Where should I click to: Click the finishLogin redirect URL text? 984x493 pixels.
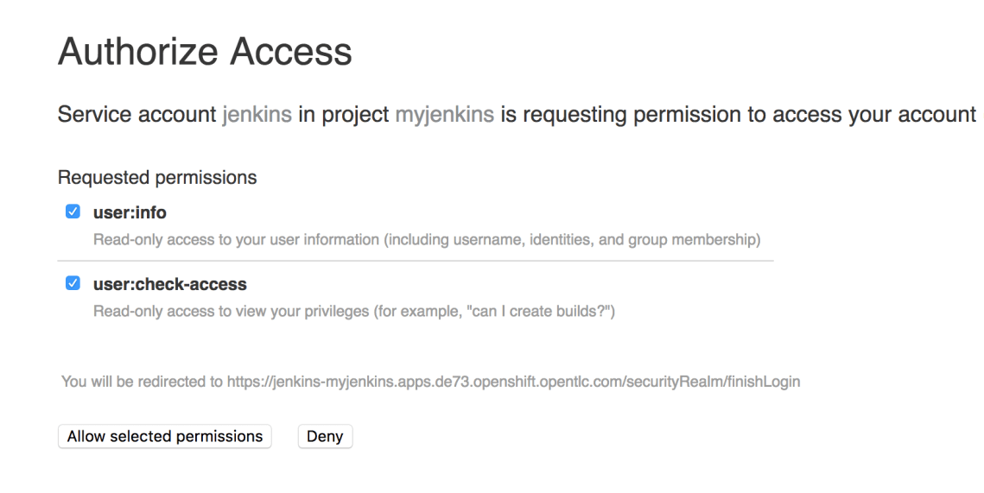(x=513, y=382)
